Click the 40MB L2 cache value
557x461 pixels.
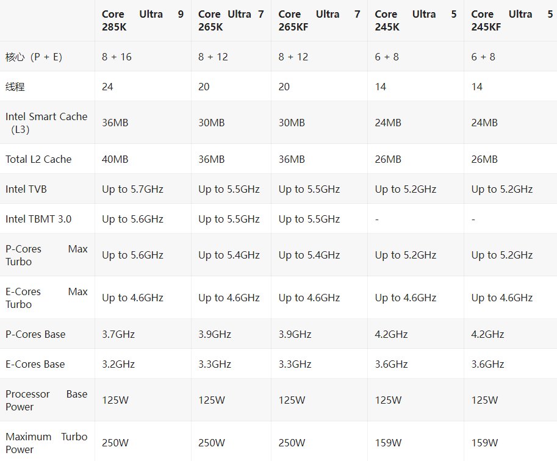coord(115,159)
